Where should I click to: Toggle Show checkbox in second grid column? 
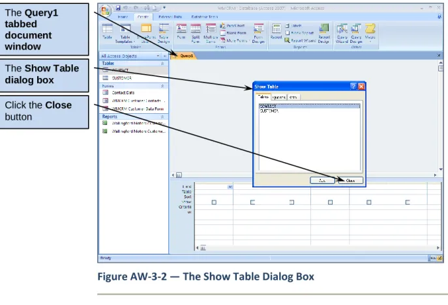click(x=252, y=202)
